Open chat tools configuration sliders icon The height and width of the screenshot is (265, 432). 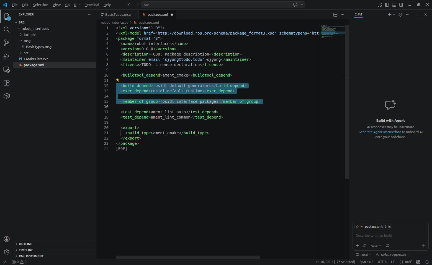tap(387, 246)
